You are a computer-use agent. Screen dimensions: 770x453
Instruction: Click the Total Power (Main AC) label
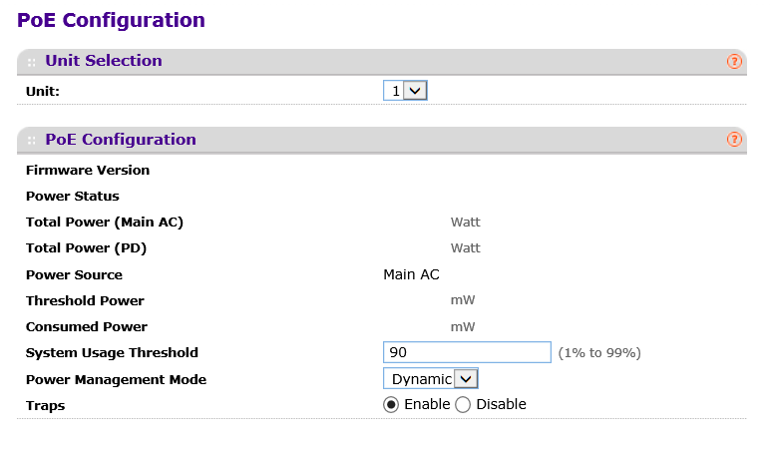pos(105,223)
